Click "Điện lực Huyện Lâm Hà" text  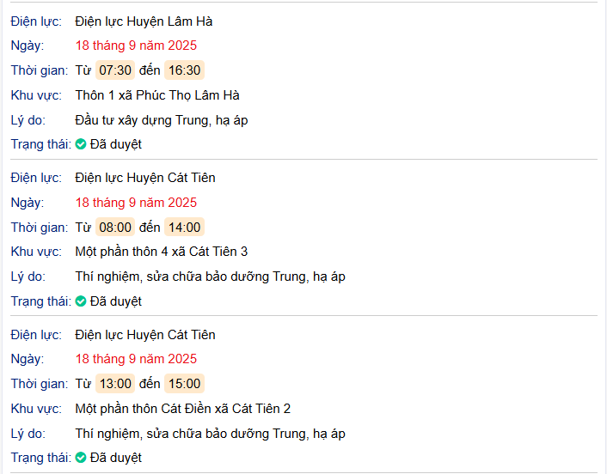click(x=144, y=21)
